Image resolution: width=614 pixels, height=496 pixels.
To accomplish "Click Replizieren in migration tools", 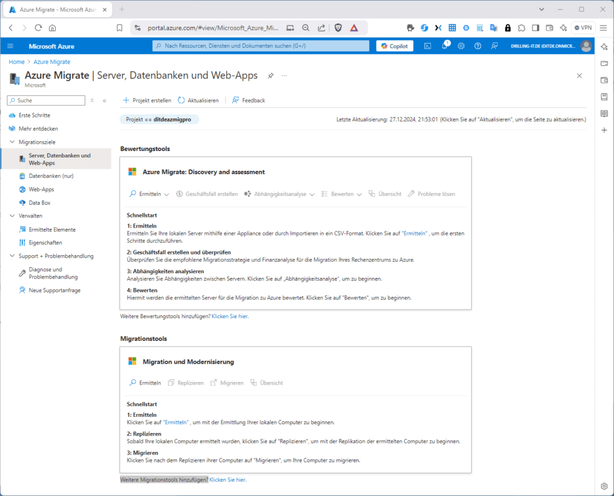I will point(186,383).
